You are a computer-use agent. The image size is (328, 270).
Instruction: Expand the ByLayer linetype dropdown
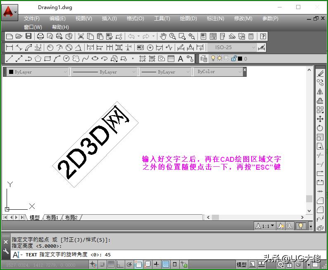point(134,72)
